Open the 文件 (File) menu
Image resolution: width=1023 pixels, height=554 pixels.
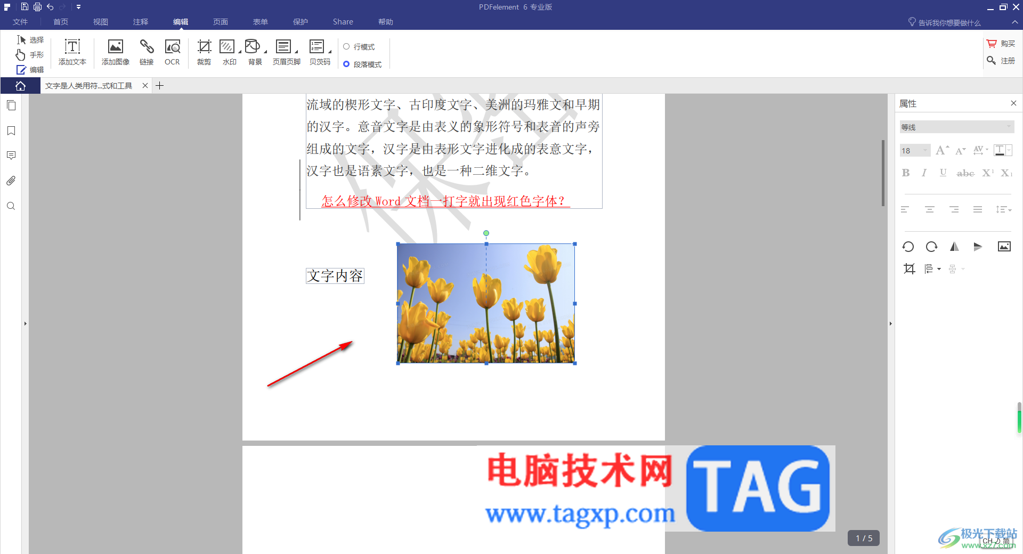[x=20, y=22]
